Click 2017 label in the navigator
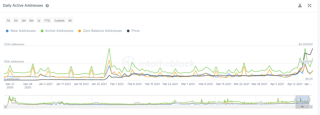 tap(137, 103)
